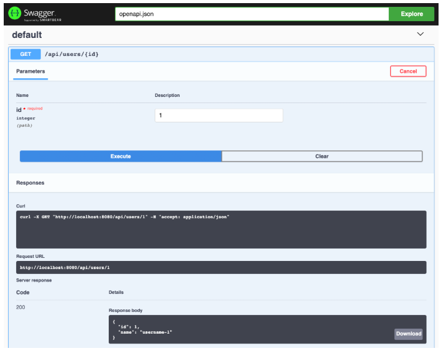The width and height of the screenshot is (446, 356).
Task: Download the response body
Action: coord(409,334)
